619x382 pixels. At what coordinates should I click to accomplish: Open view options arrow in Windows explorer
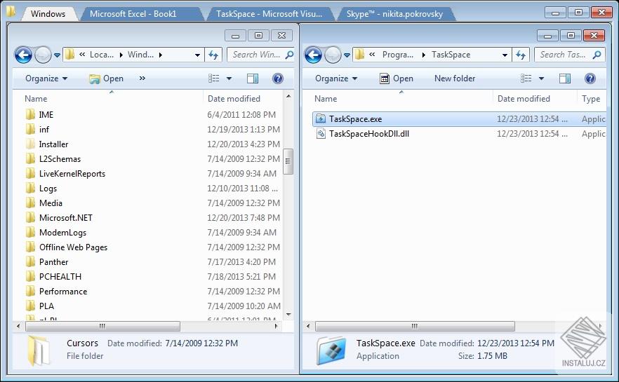point(229,79)
